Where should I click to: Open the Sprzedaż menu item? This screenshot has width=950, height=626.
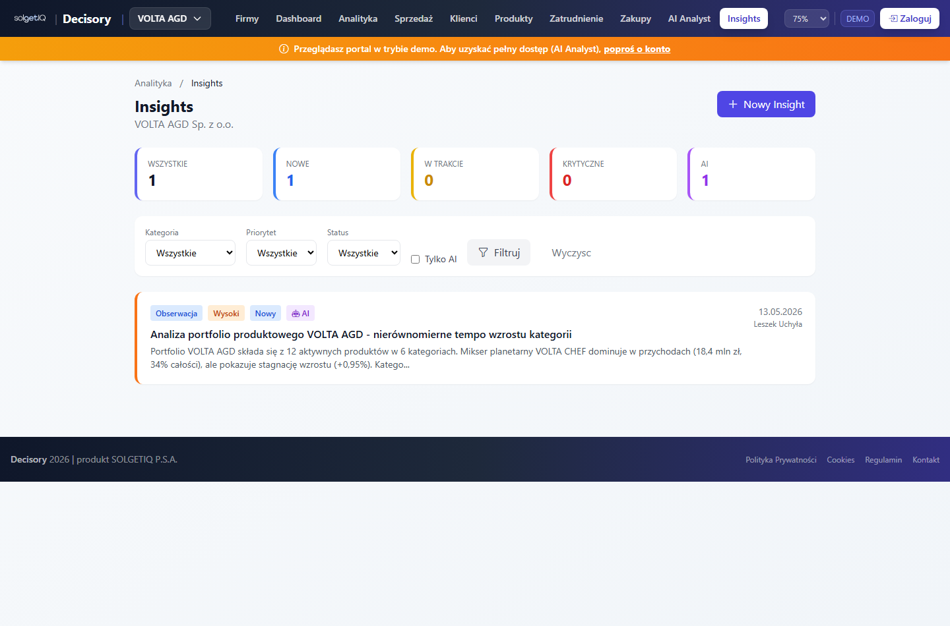pos(414,18)
